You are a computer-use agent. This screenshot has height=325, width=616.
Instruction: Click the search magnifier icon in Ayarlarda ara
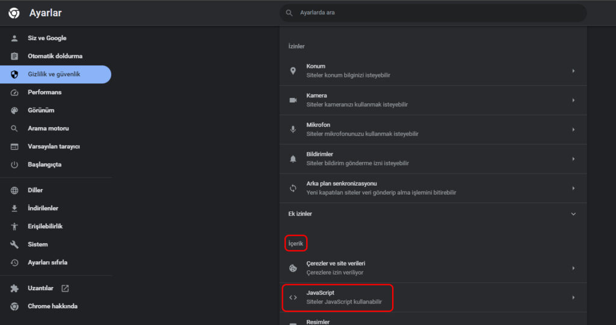pyautogui.click(x=289, y=13)
